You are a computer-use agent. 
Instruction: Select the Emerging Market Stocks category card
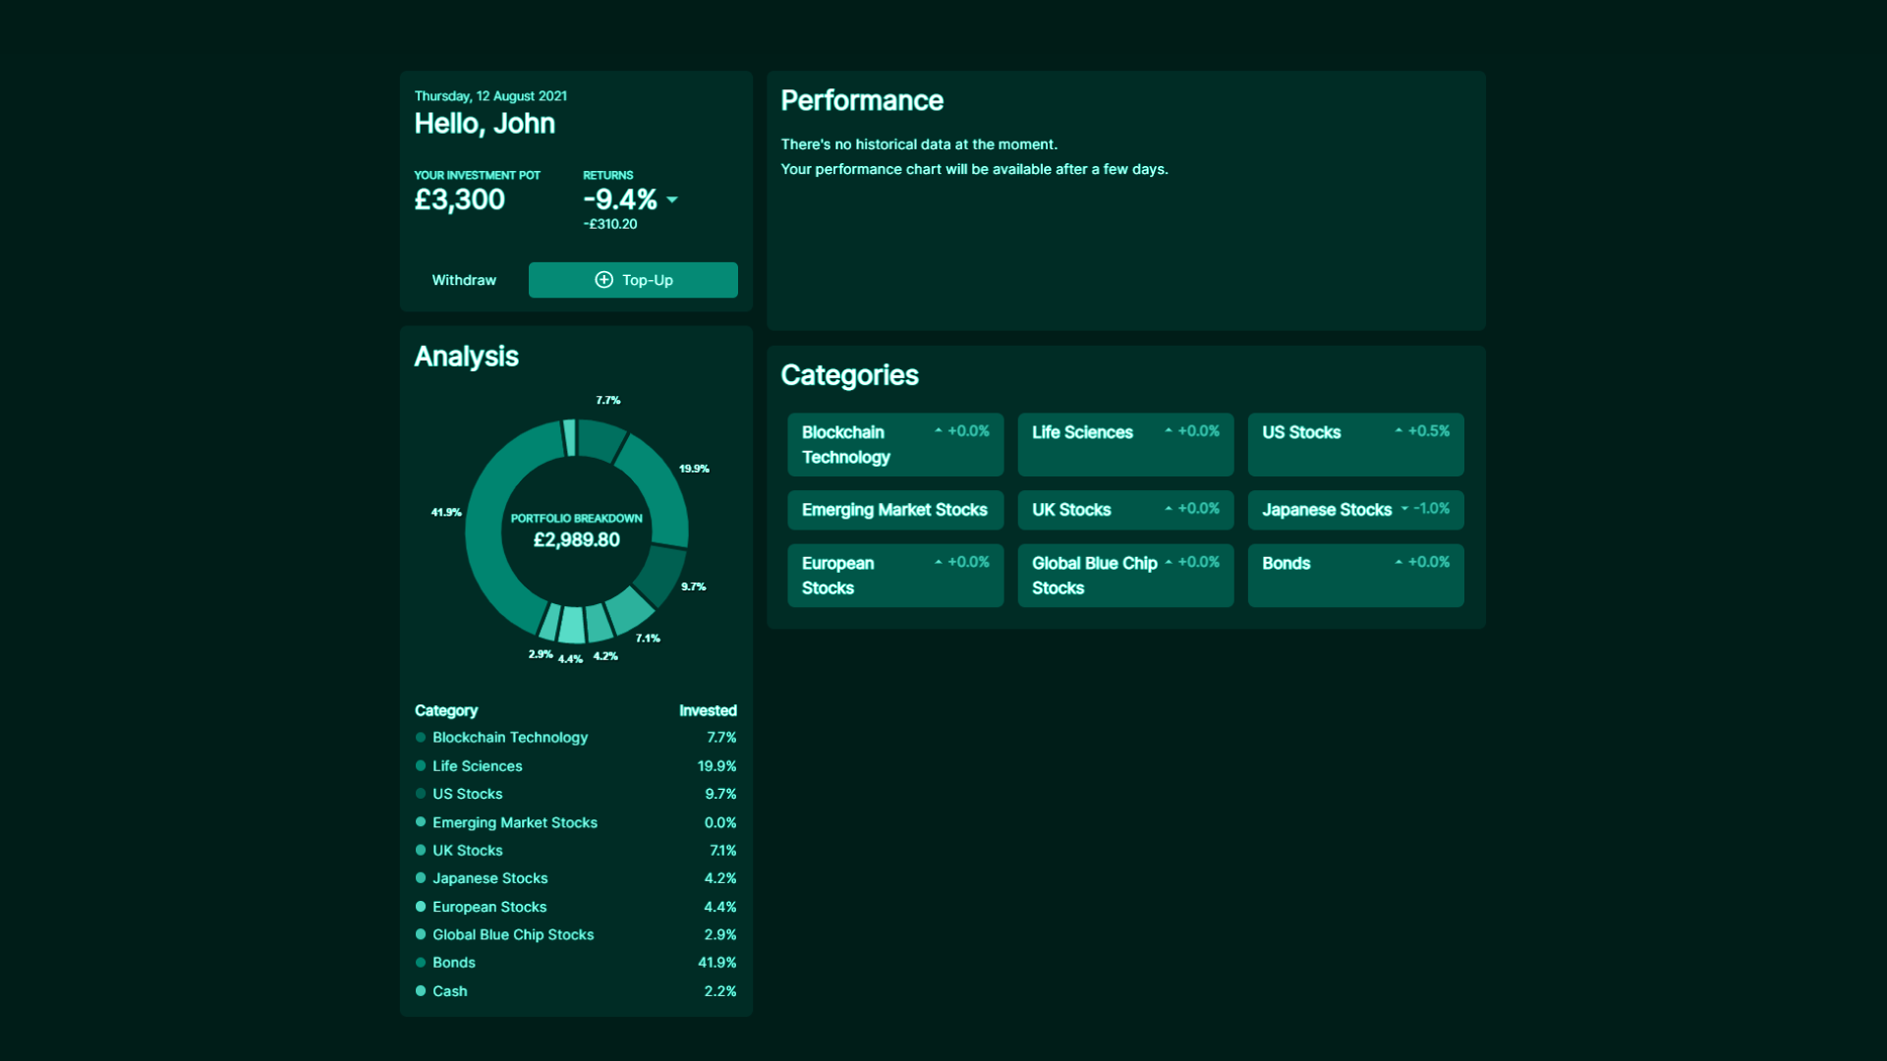tap(894, 510)
